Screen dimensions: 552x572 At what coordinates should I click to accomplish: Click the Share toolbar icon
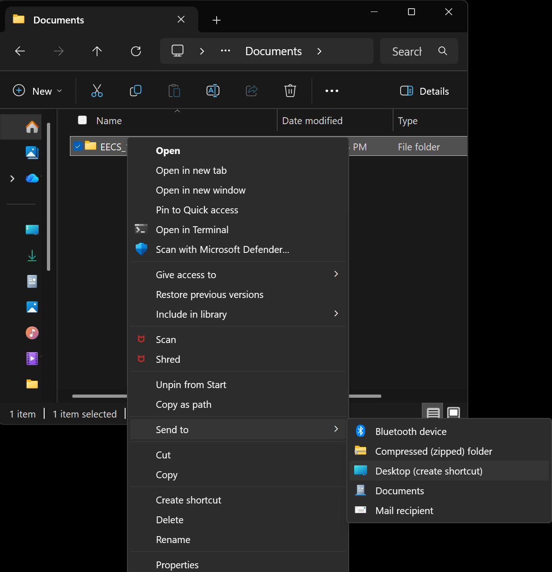point(252,91)
